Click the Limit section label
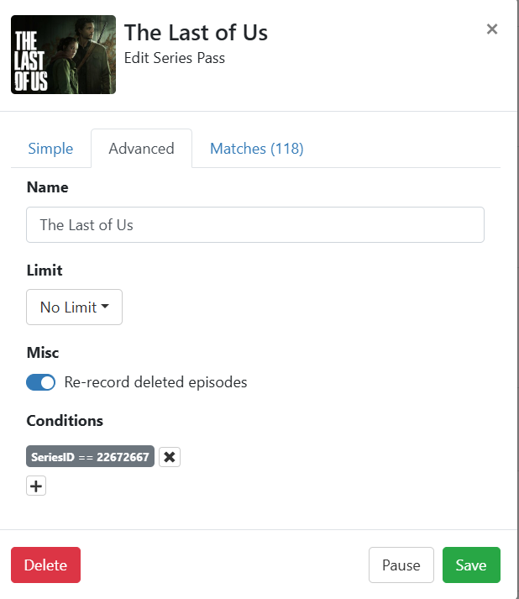Image resolution: width=519 pixels, height=599 pixels. click(45, 271)
